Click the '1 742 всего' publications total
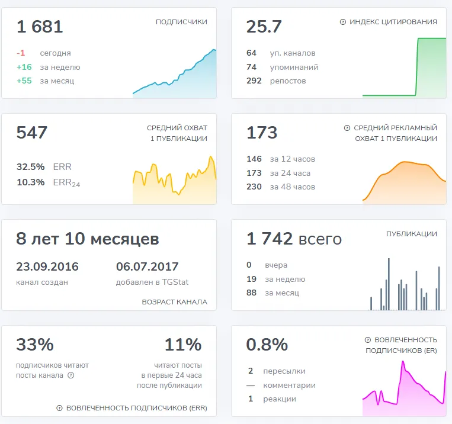Viewport: 452px width, 424px height. 294,239
